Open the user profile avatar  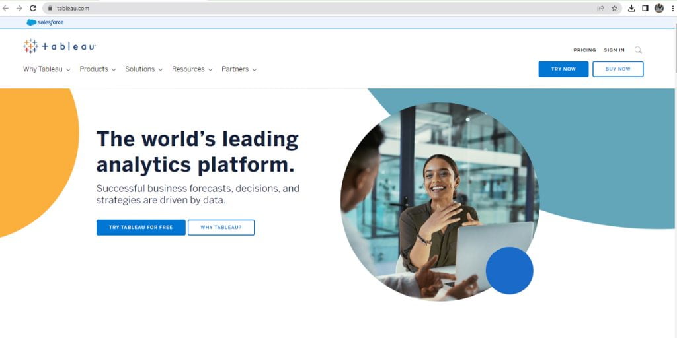coord(659,8)
